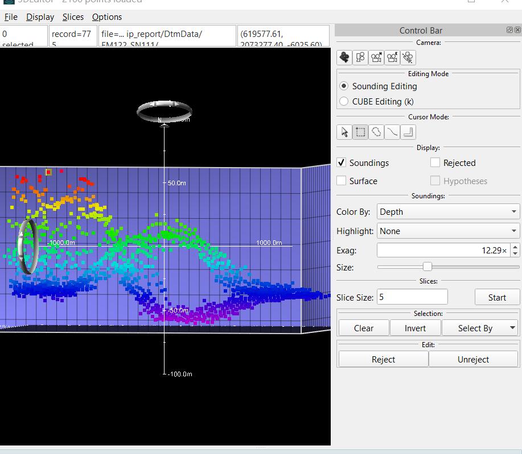Screen dimensions: 522x454
Task: Click the Invert selection button
Action: (x=415, y=328)
